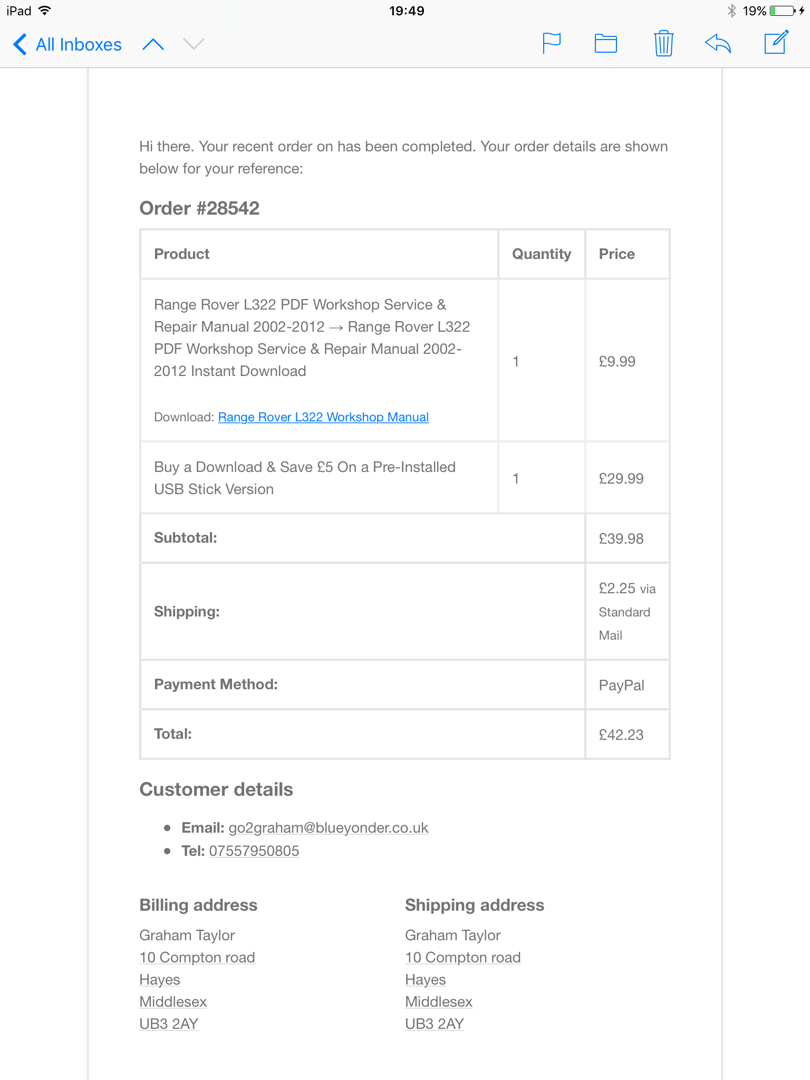810x1080 pixels.
Task: Tap the reply arrow icon
Action: [718, 43]
